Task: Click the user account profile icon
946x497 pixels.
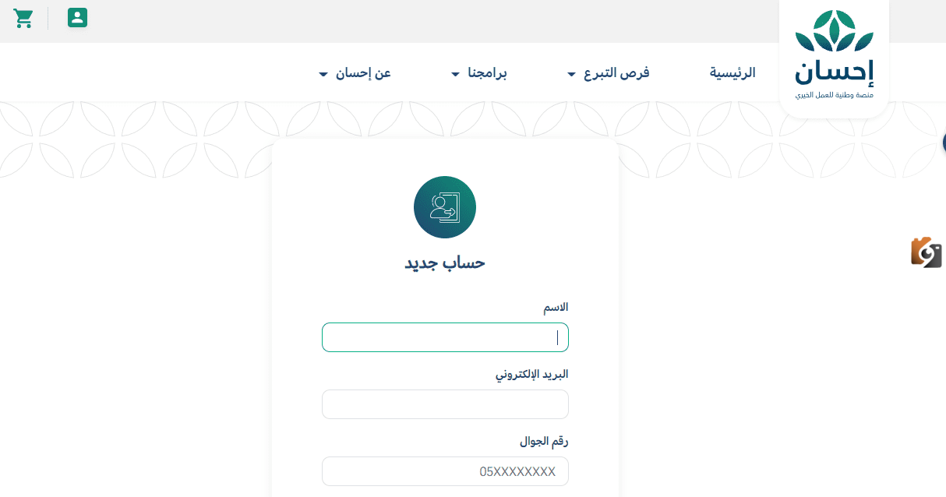Action: [77, 18]
